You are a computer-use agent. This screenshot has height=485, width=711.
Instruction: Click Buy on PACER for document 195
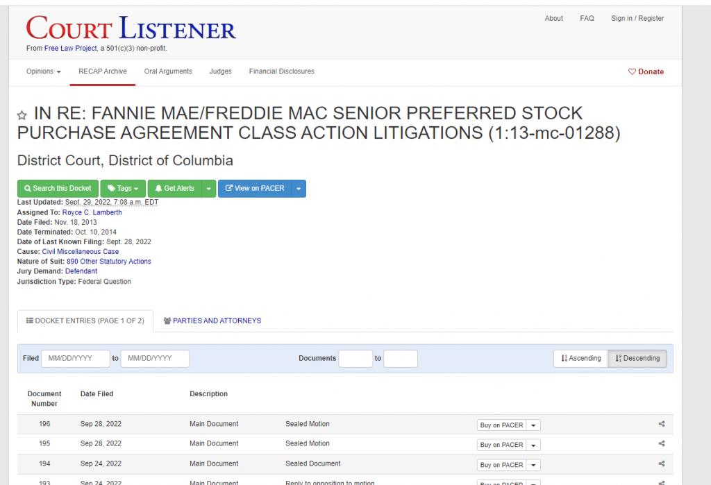501,445
